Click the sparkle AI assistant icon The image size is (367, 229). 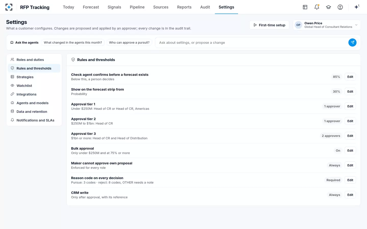point(357,7)
